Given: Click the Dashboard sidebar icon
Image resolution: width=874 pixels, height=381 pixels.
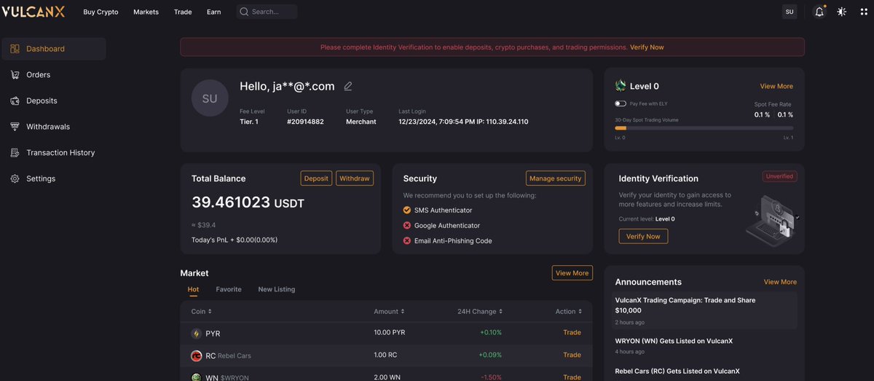Looking at the screenshot, I should [x=15, y=49].
